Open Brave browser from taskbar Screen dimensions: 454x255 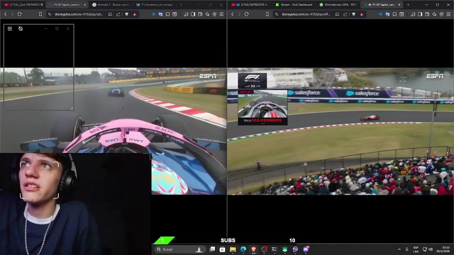tap(254, 249)
